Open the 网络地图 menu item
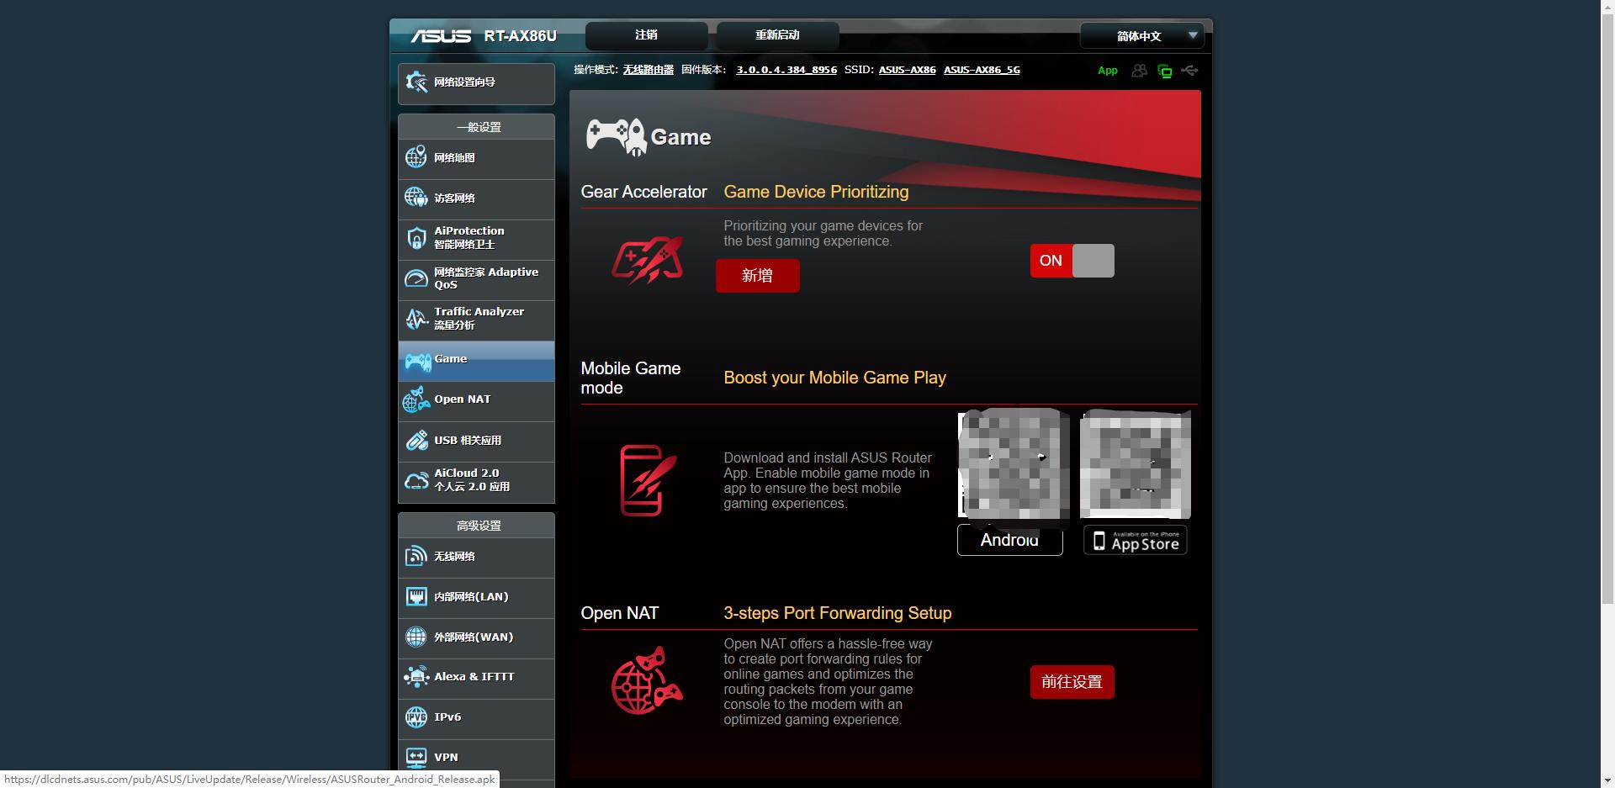Image resolution: width=1615 pixels, height=788 pixels. 476,158
